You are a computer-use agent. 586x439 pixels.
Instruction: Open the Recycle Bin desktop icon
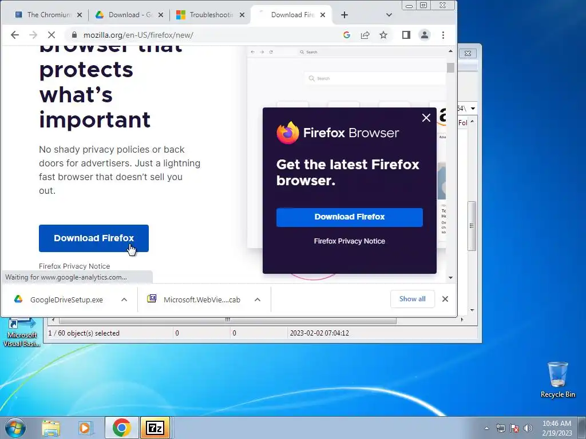point(557,380)
